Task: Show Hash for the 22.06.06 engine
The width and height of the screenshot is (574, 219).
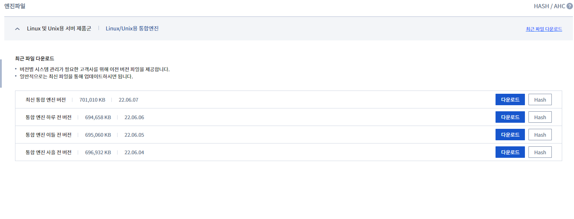Action: (540, 117)
